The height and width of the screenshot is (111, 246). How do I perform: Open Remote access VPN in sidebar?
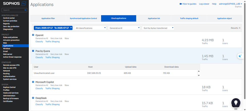tap(11, 65)
